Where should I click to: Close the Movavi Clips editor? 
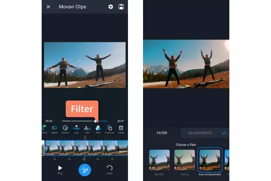click(x=48, y=7)
